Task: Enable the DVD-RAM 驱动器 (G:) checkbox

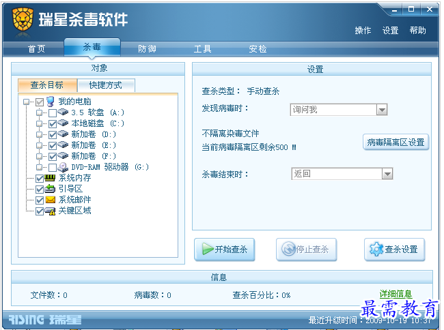Action: (53, 168)
